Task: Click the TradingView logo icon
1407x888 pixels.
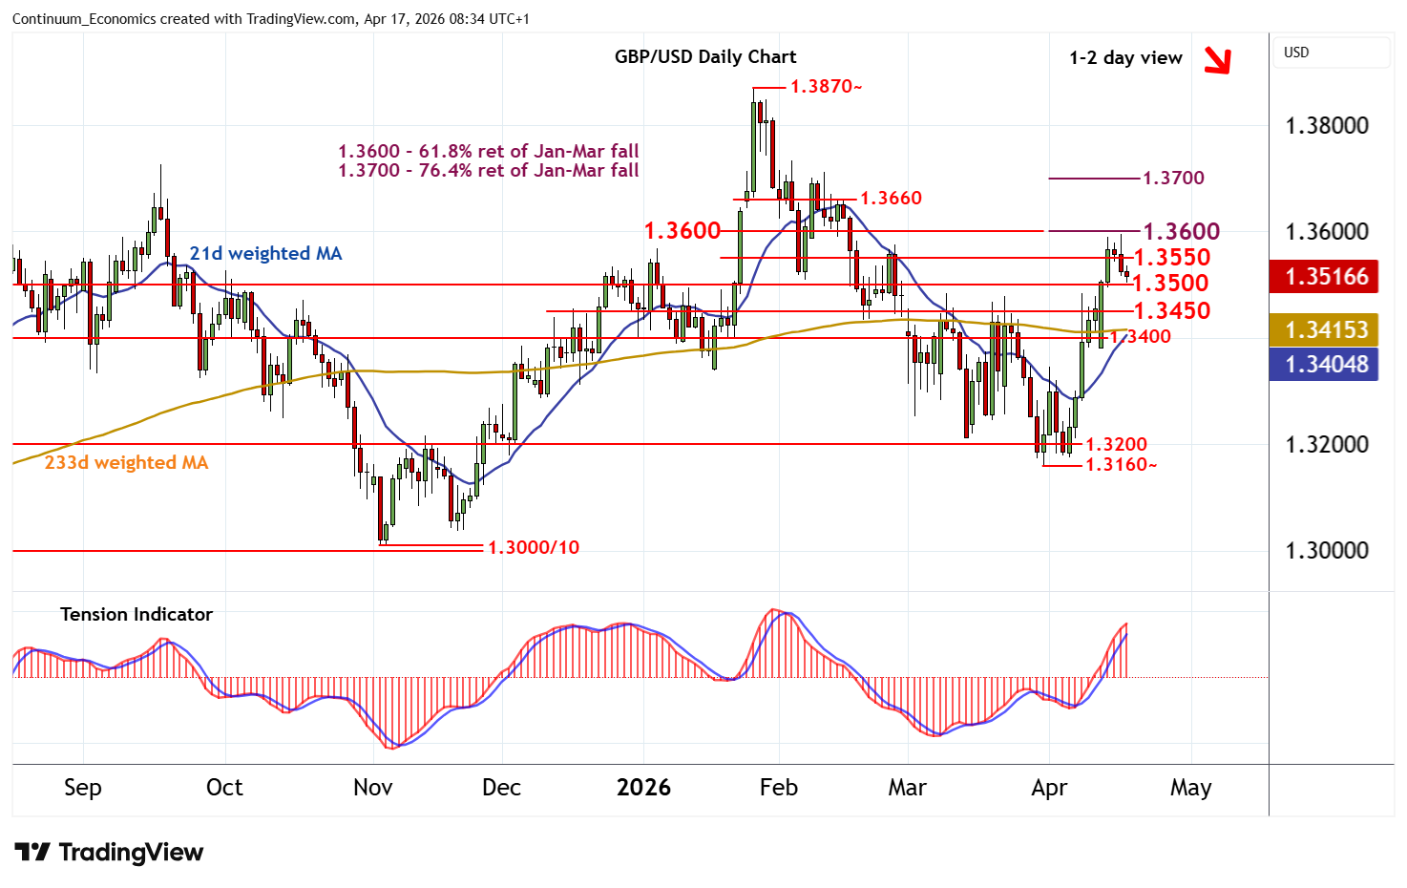Action: click(x=31, y=852)
